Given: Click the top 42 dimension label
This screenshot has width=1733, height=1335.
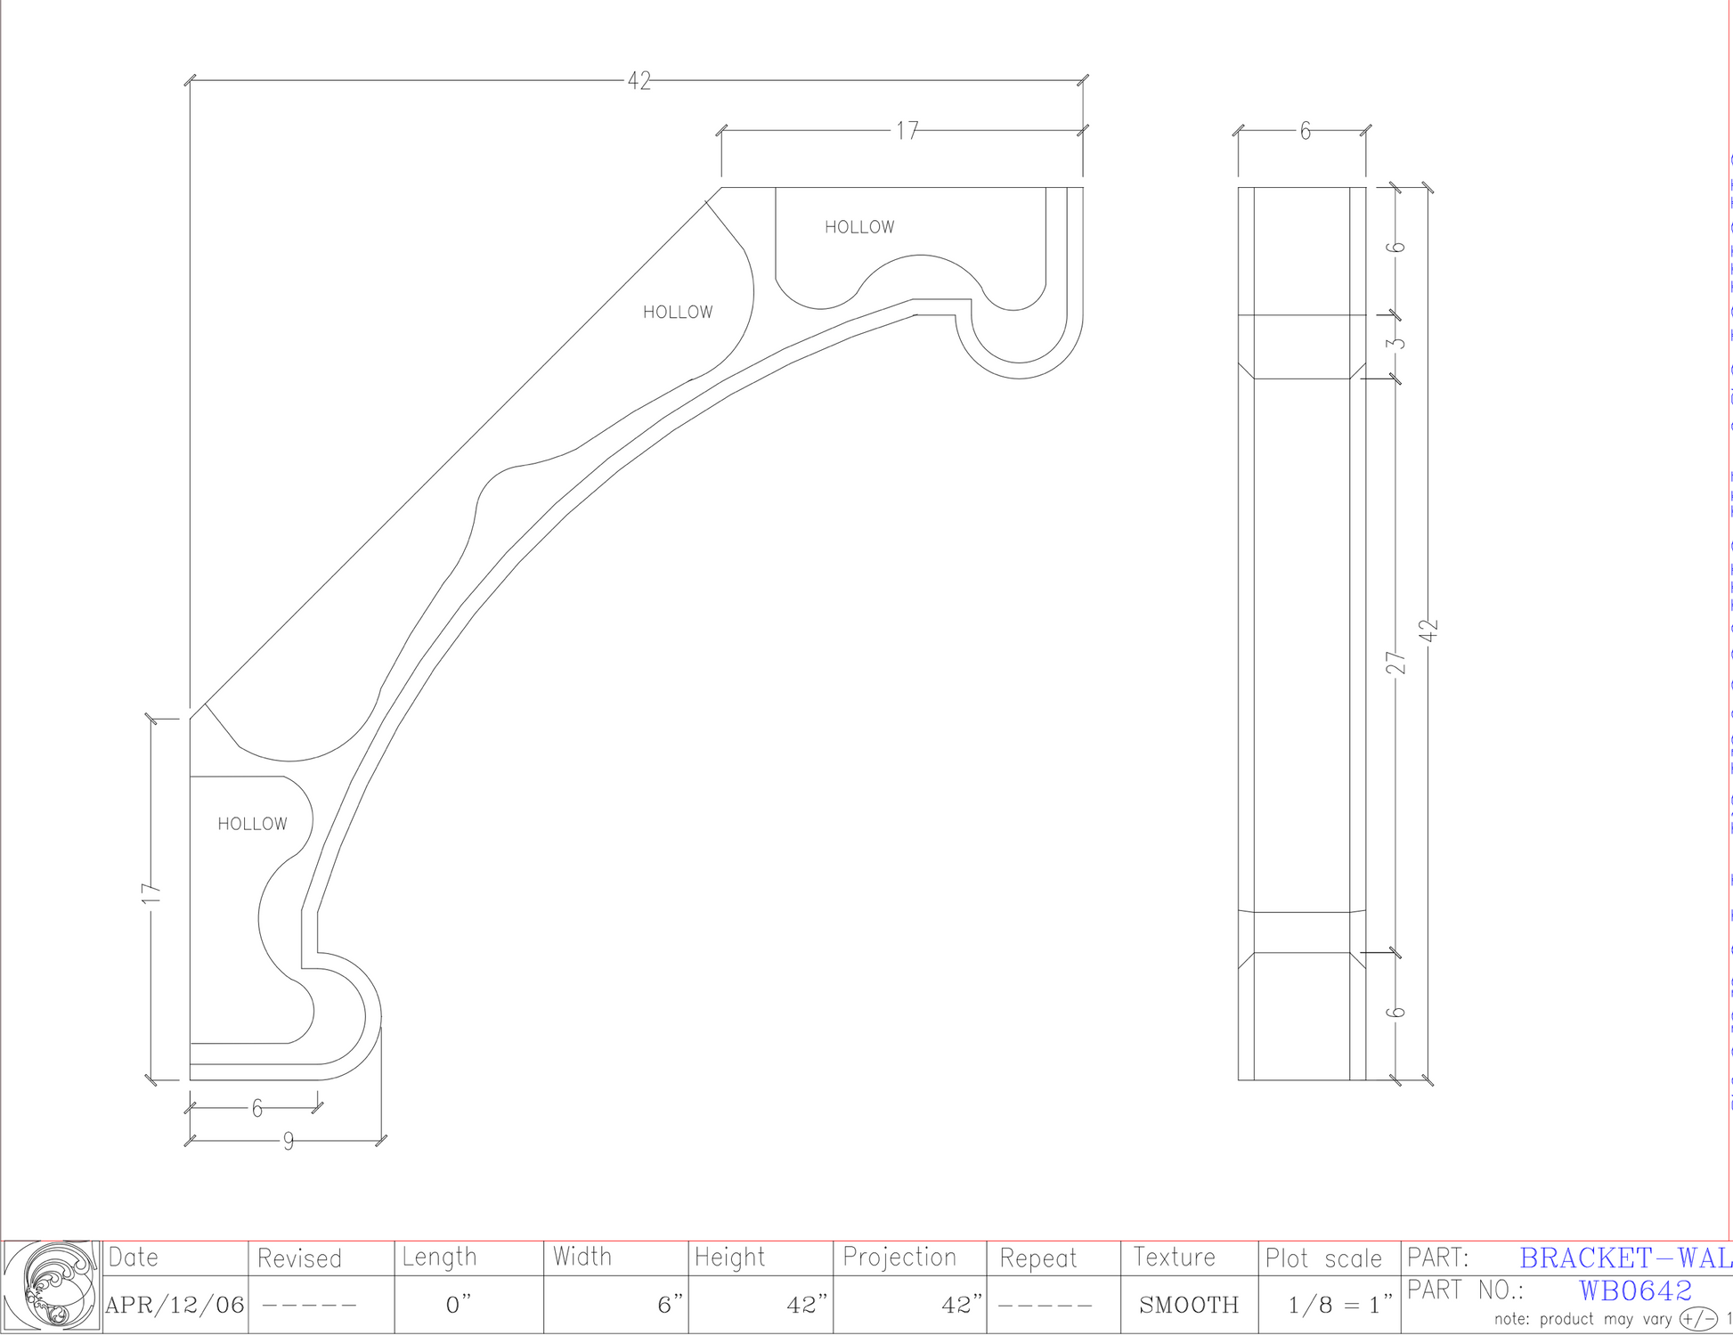Looking at the screenshot, I should click(x=639, y=82).
